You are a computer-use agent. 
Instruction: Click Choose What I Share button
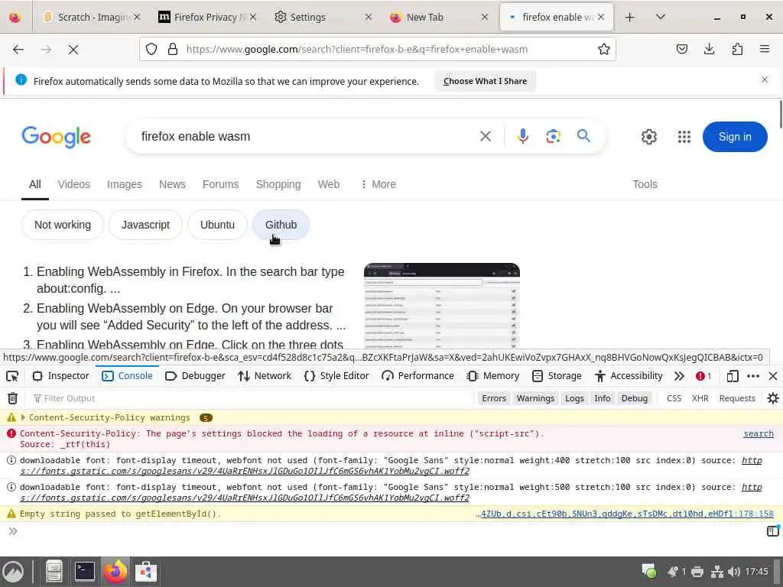pyautogui.click(x=485, y=81)
